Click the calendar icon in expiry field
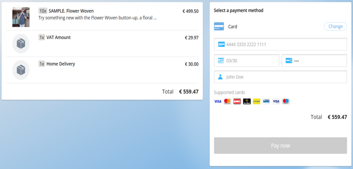The image size is (353, 169). [x=221, y=61]
